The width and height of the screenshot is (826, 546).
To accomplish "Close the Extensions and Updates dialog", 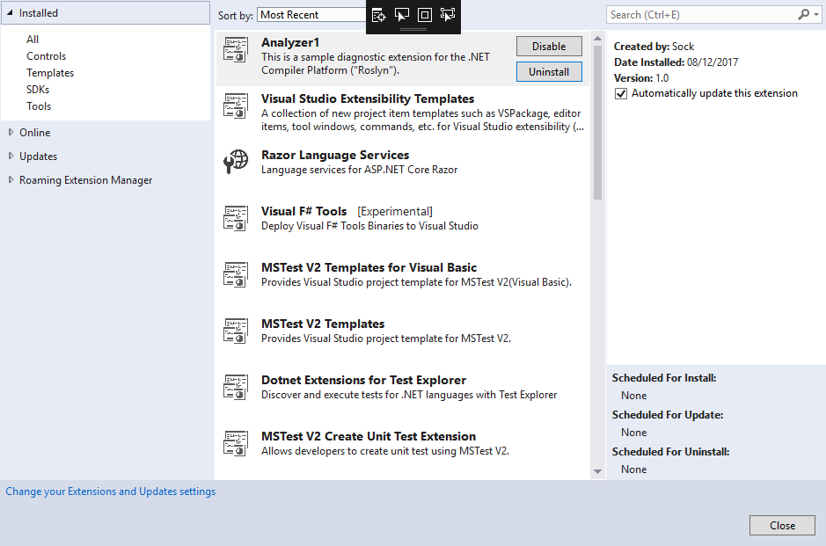I will 782,526.
